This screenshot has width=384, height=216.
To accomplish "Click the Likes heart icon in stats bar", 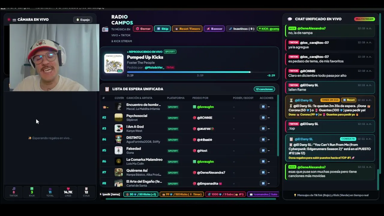I will [68, 189].
